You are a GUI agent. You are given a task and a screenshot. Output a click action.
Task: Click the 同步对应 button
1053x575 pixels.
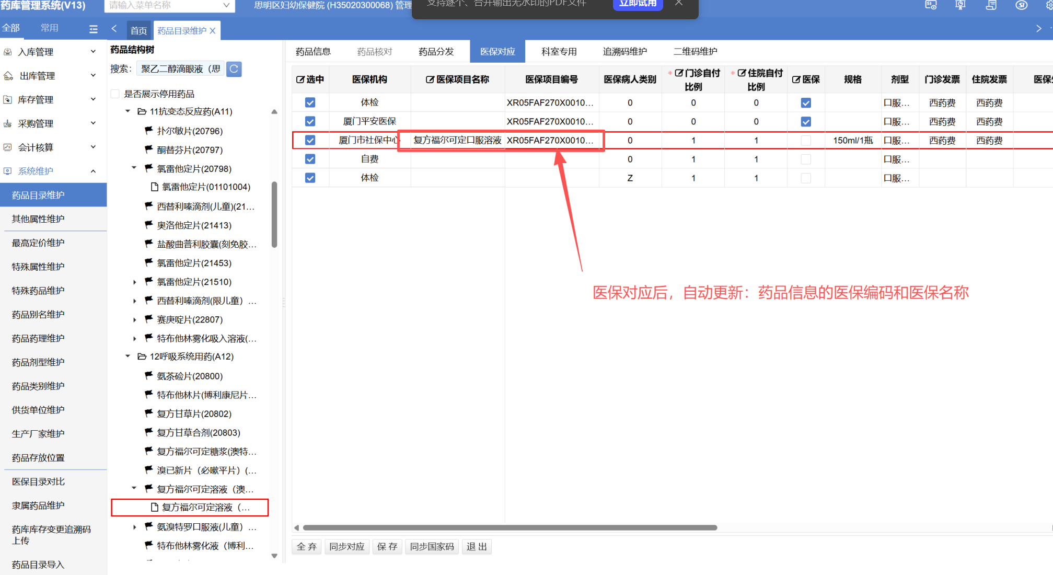pyautogui.click(x=346, y=546)
